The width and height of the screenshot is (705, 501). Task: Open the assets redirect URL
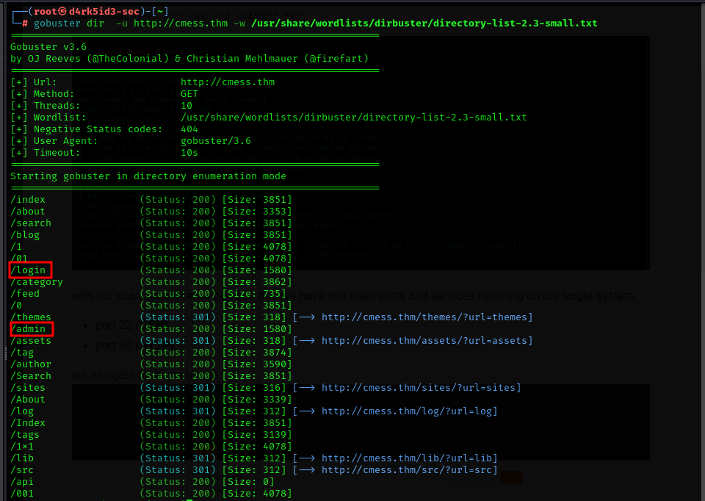coord(427,341)
